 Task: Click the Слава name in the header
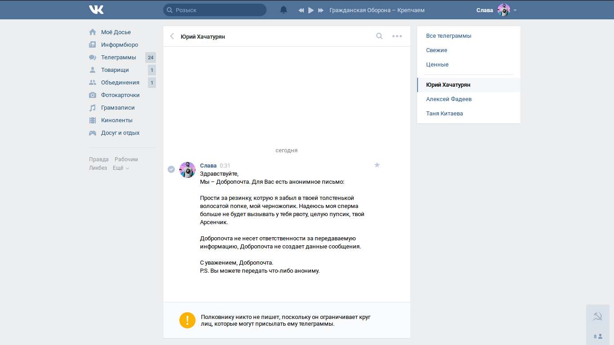click(485, 10)
